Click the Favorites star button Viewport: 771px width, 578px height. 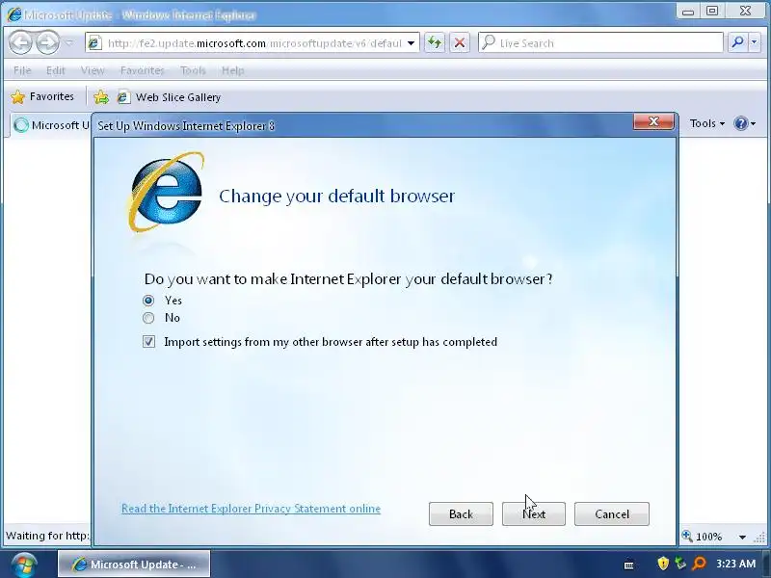point(42,97)
